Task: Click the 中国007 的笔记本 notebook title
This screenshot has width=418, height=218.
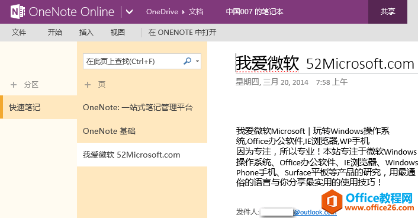Action: 255,12
